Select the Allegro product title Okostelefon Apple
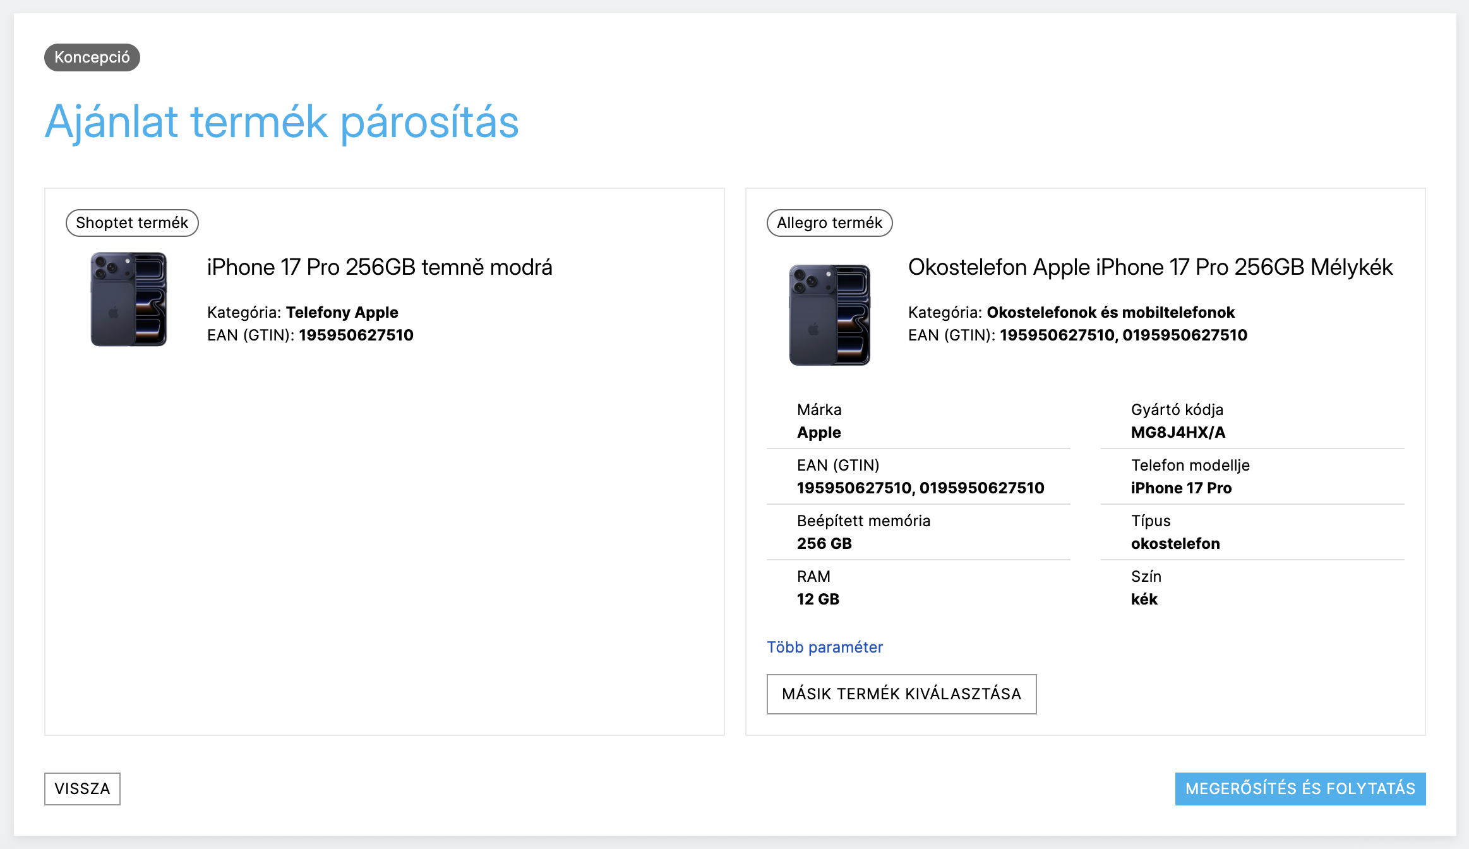 [1150, 267]
